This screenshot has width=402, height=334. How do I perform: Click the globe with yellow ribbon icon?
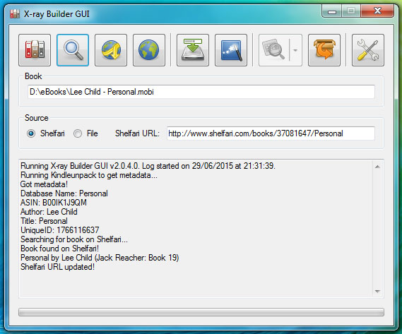click(x=111, y=50)
